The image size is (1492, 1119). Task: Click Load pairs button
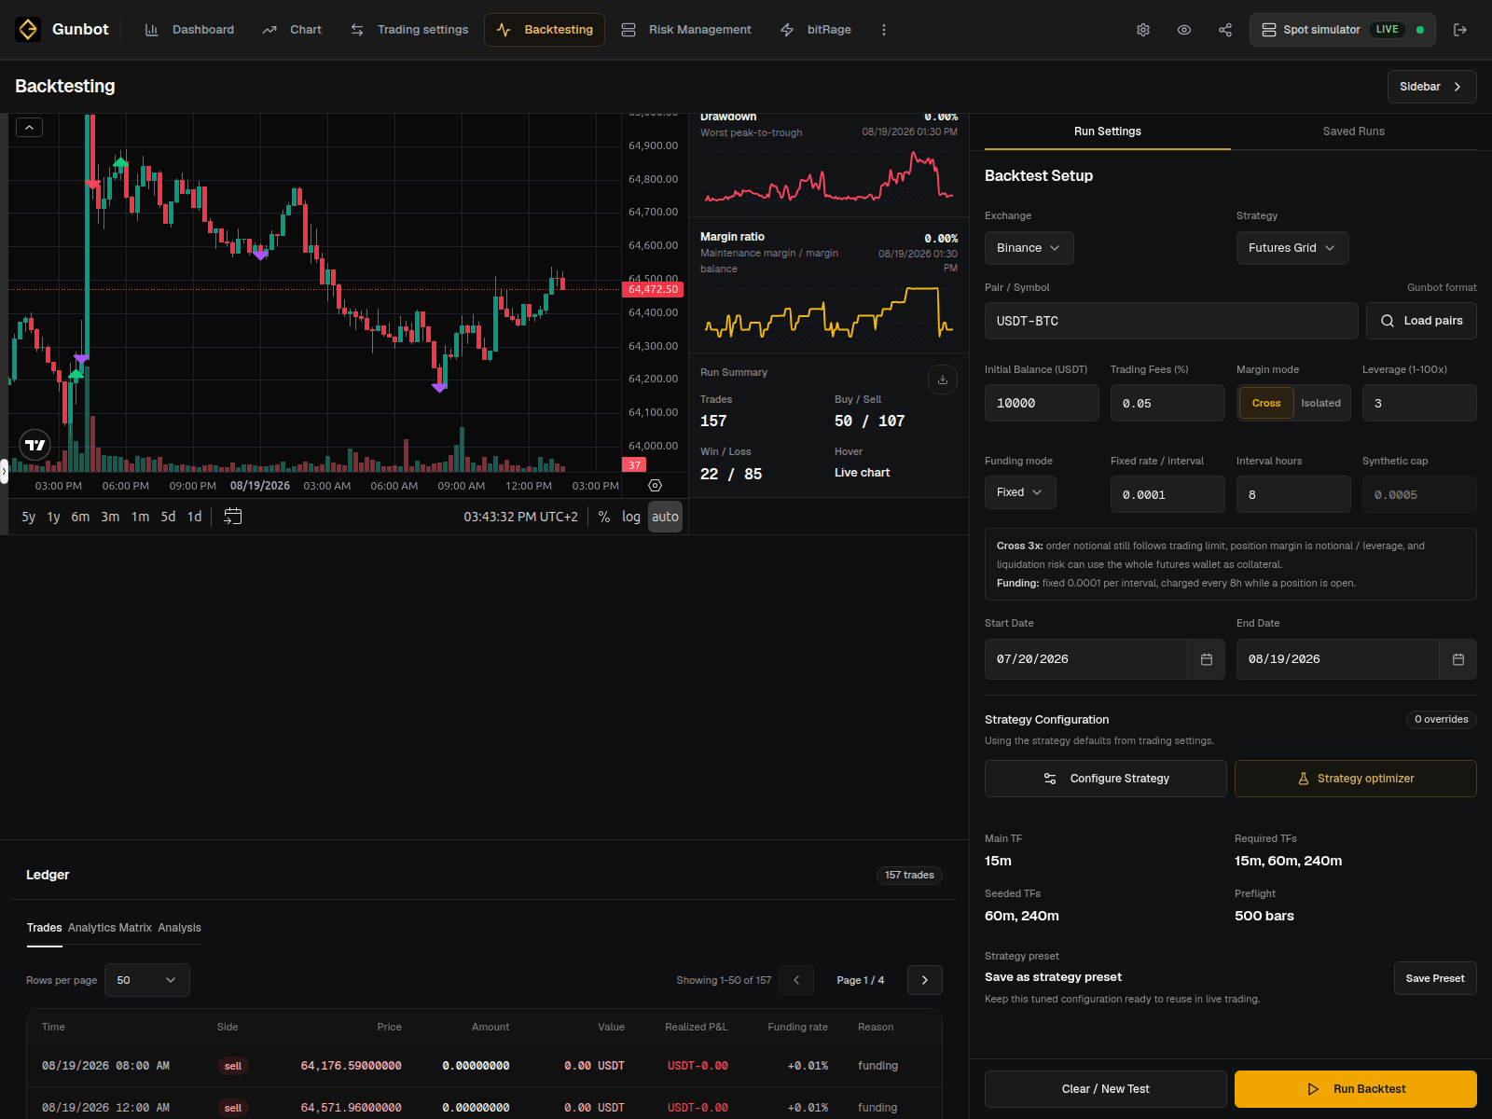(x=1421, y=321)
